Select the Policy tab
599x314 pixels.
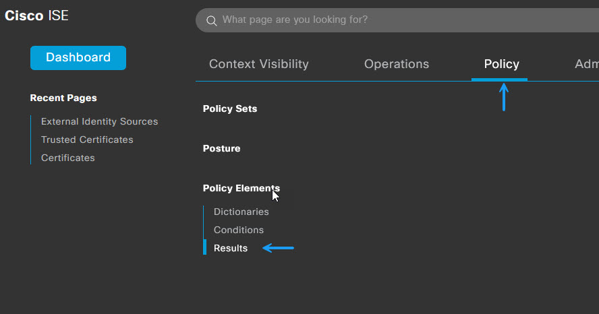click(501, 64)
